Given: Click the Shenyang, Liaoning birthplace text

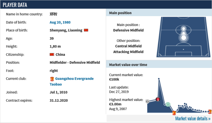Looking at the screenshot, I should point(66,30).
